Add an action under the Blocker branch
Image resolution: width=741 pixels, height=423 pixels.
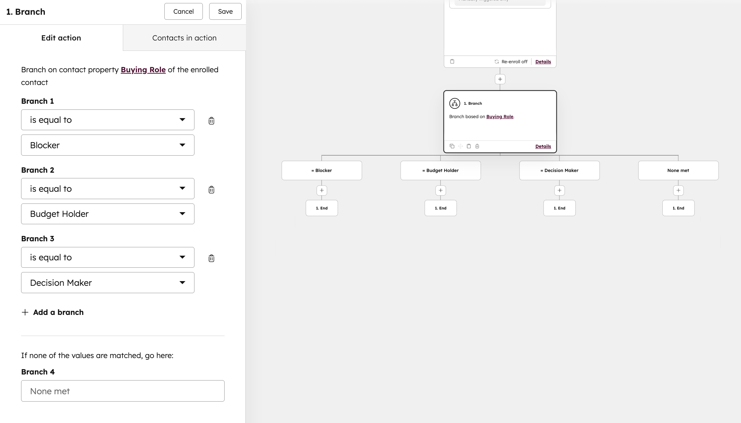click(321, 190)
